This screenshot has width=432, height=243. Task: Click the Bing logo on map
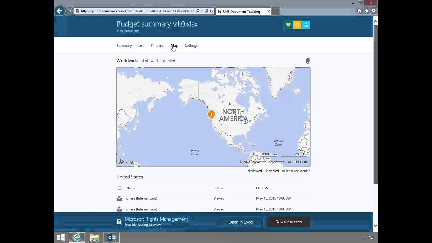click(127, 161)
